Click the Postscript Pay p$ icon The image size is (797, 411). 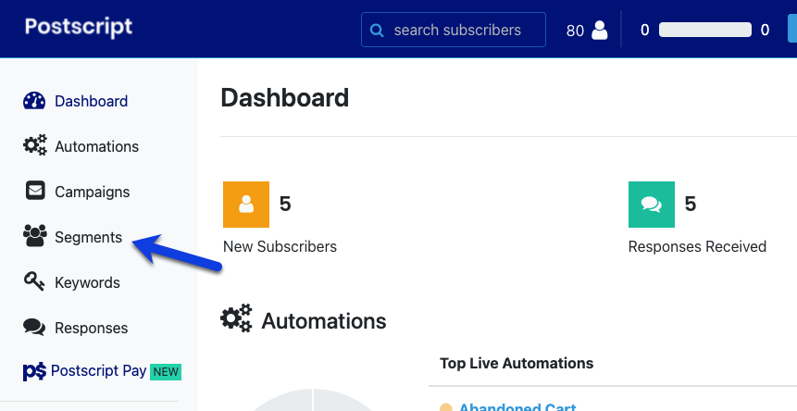click(34, 371)
